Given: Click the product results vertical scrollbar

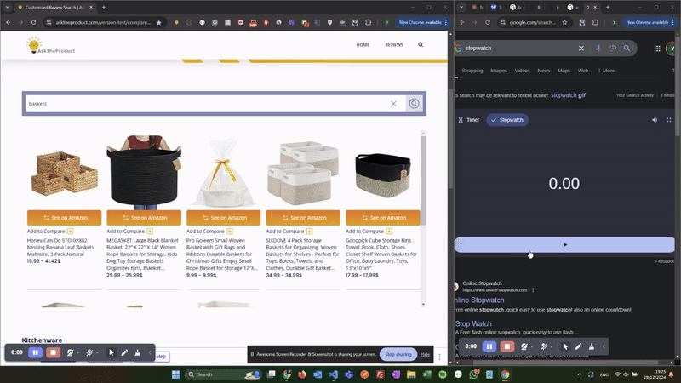Looking at the screenshot, I should [423, 180].
